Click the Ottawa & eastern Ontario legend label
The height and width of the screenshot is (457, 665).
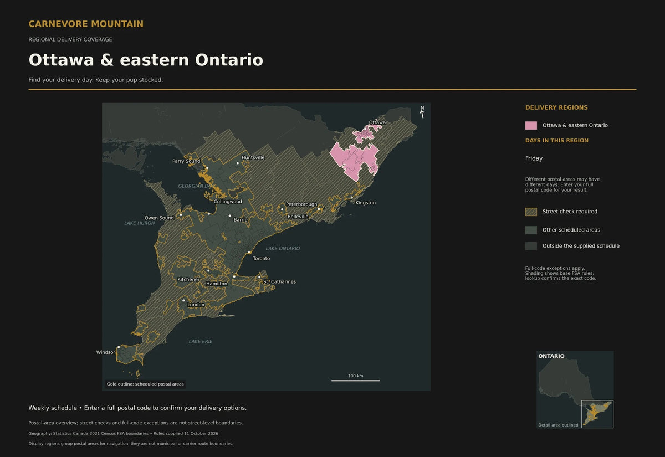575,125
